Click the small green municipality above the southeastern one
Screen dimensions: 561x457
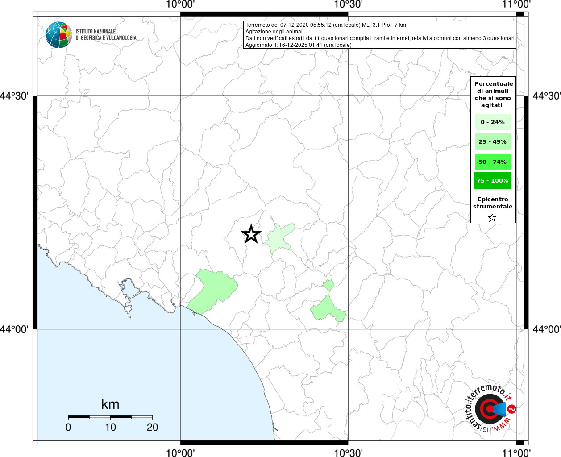pyautogui.click(x=328, y=285)
